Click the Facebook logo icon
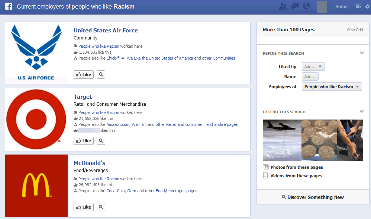 (9, 6)
